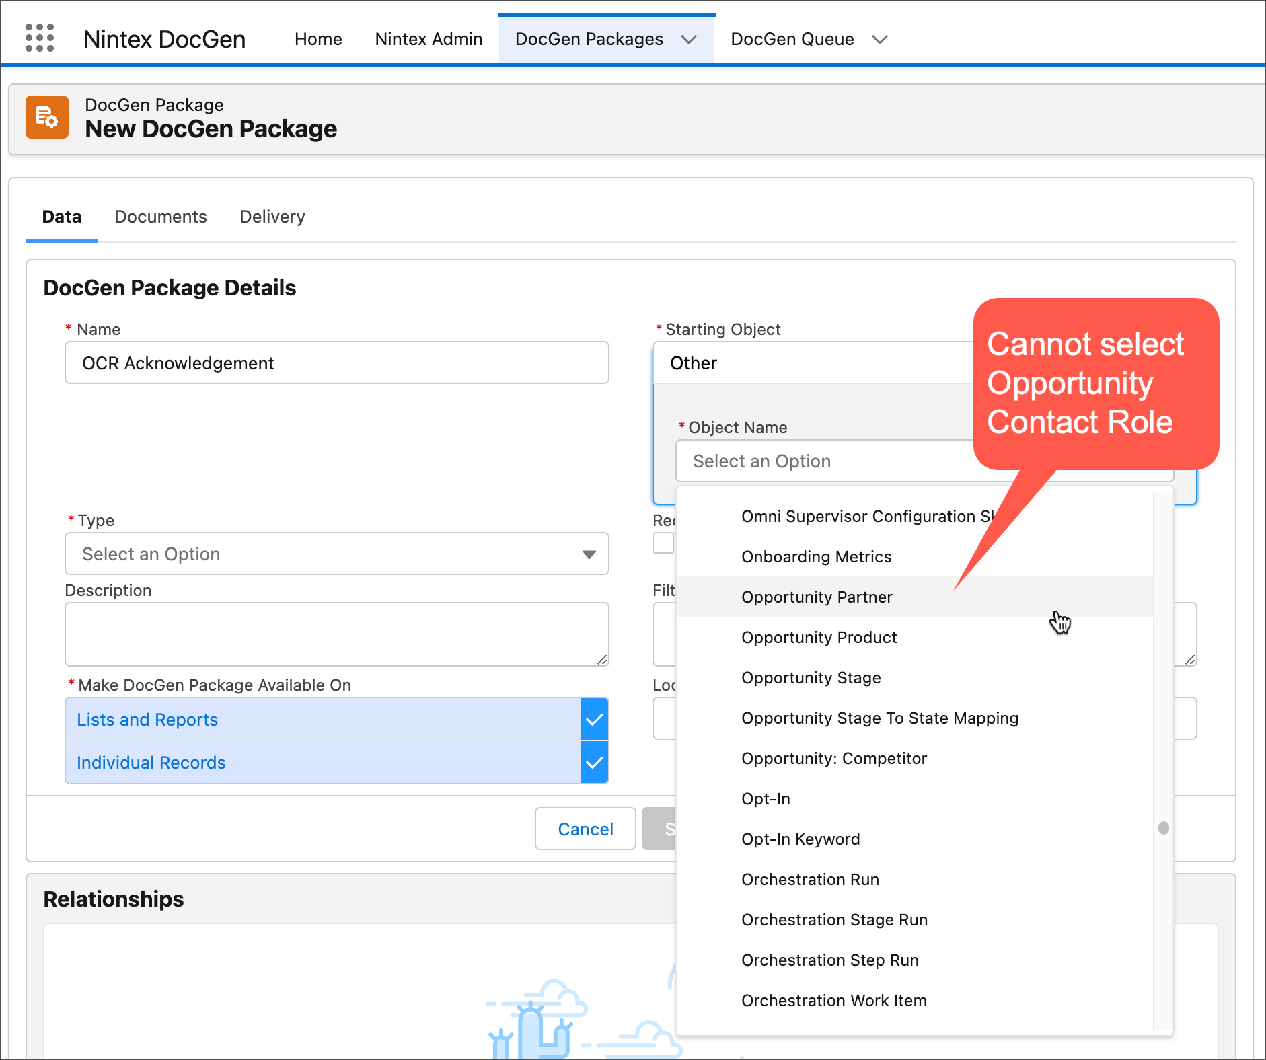Screen dimensions: 1266x1060
Task: Expand the DocGen Packages tab chevron
Action: click(x=689, y=40)
